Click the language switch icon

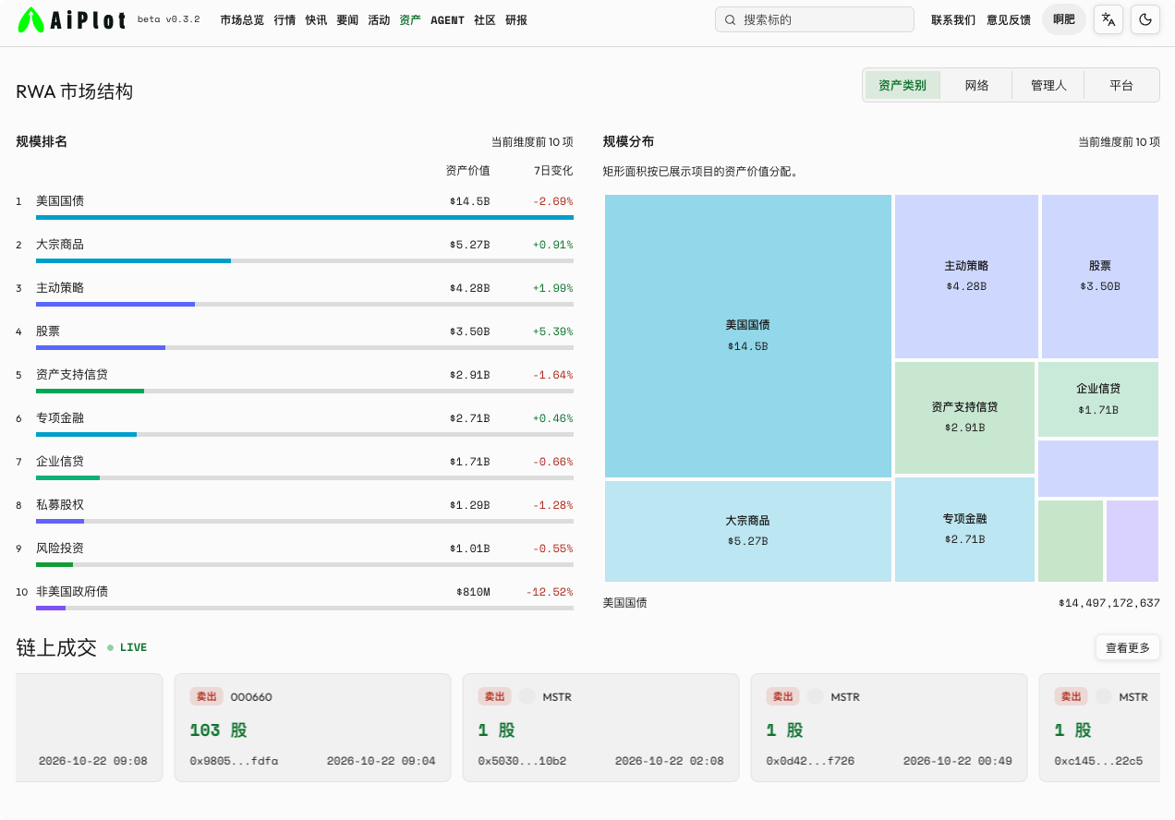1108,19
